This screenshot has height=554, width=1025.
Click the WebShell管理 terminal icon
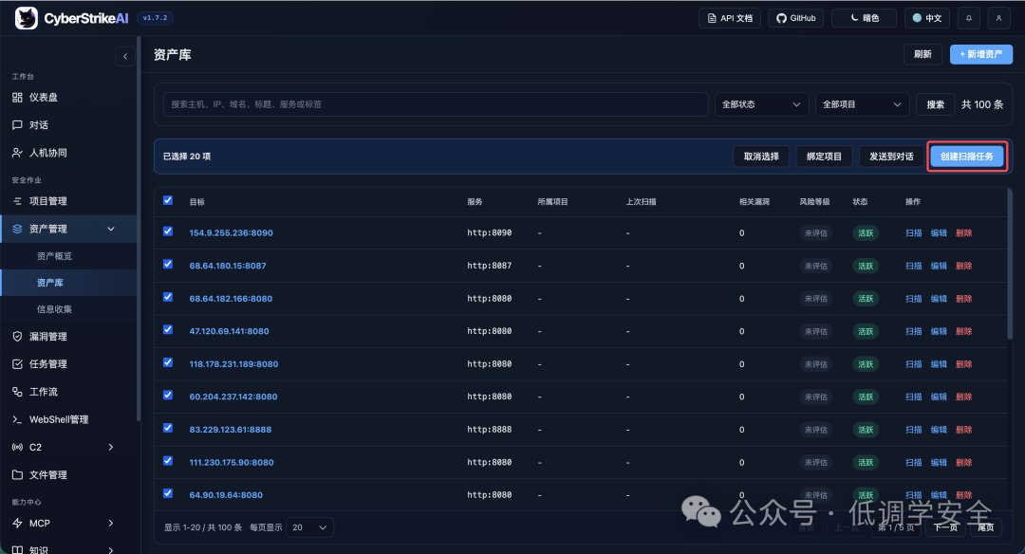(x=18, y=419)
